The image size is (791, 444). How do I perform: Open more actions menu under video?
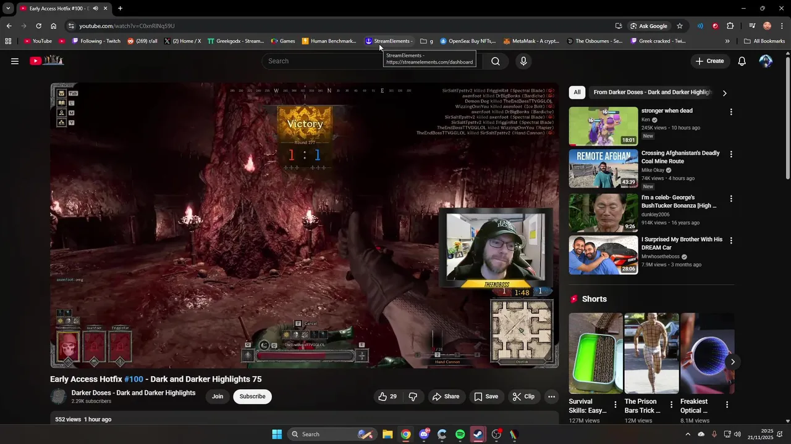552,397
